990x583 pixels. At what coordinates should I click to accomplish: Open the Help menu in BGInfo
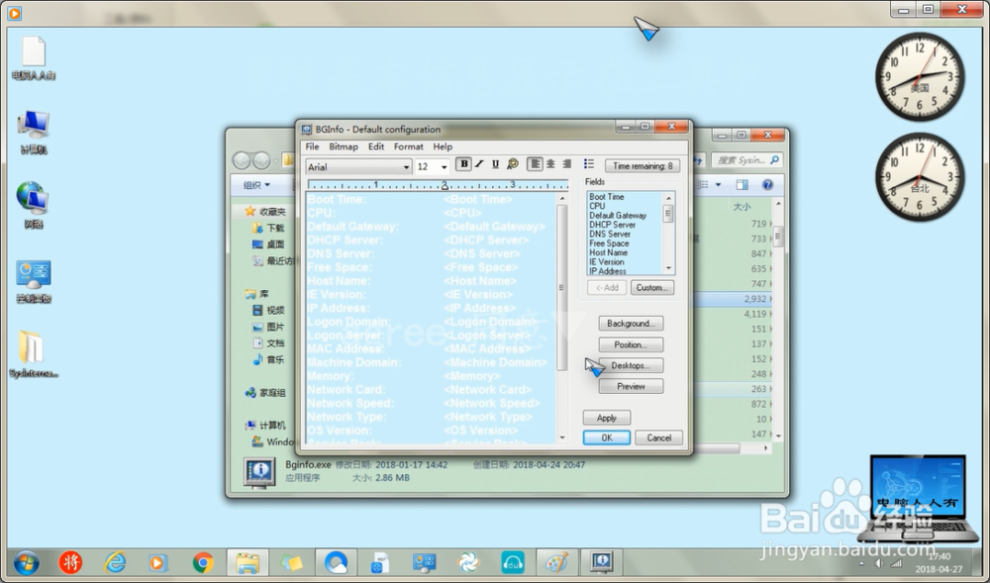[443, 146]
